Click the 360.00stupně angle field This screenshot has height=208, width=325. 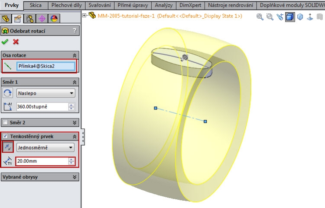(42, 107)
